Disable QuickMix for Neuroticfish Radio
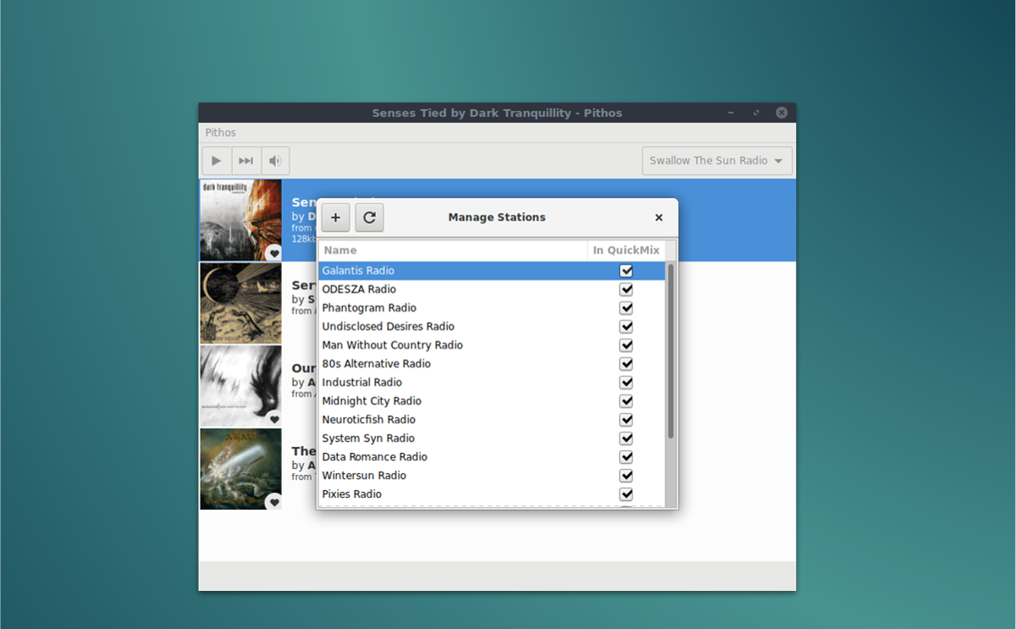Viewport: 1016px width, 629px height. (x=627, y=420)
